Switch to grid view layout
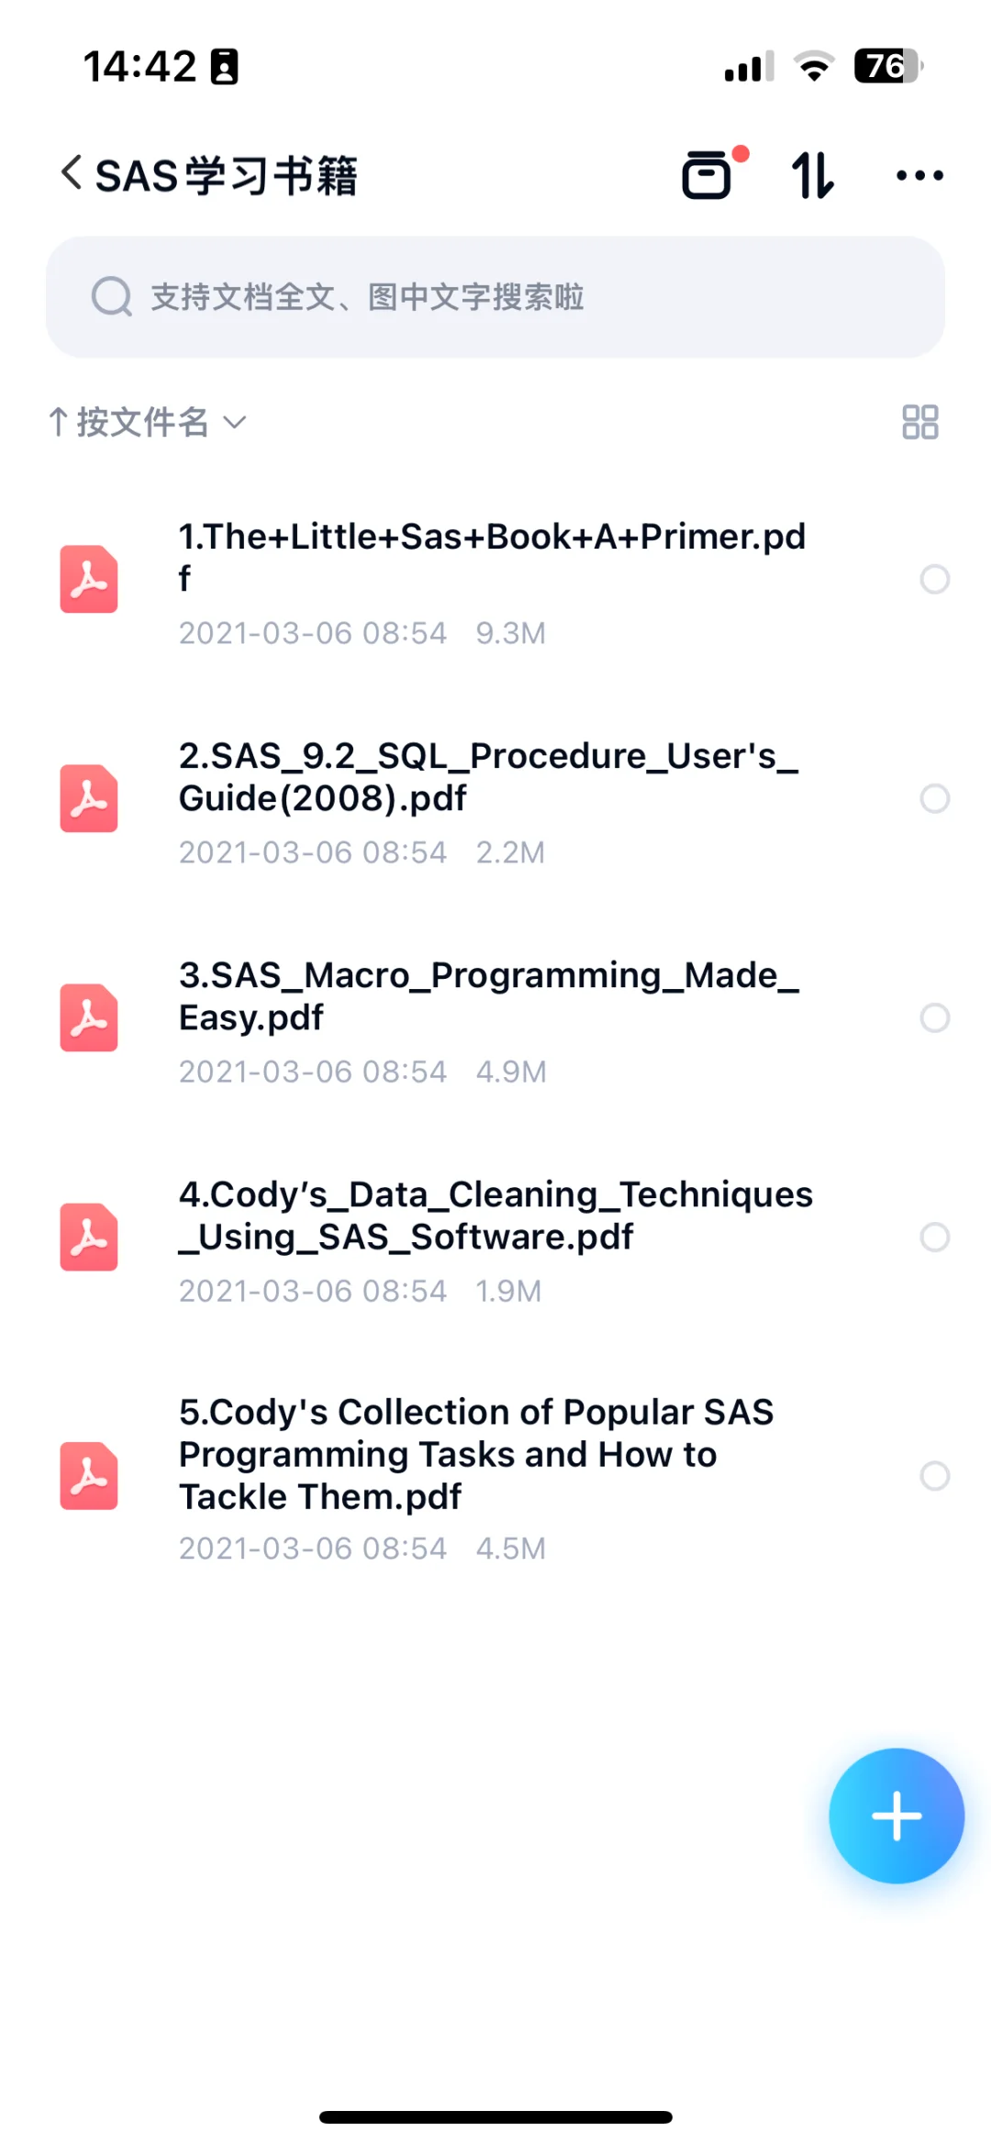 (x=919, y=422)
